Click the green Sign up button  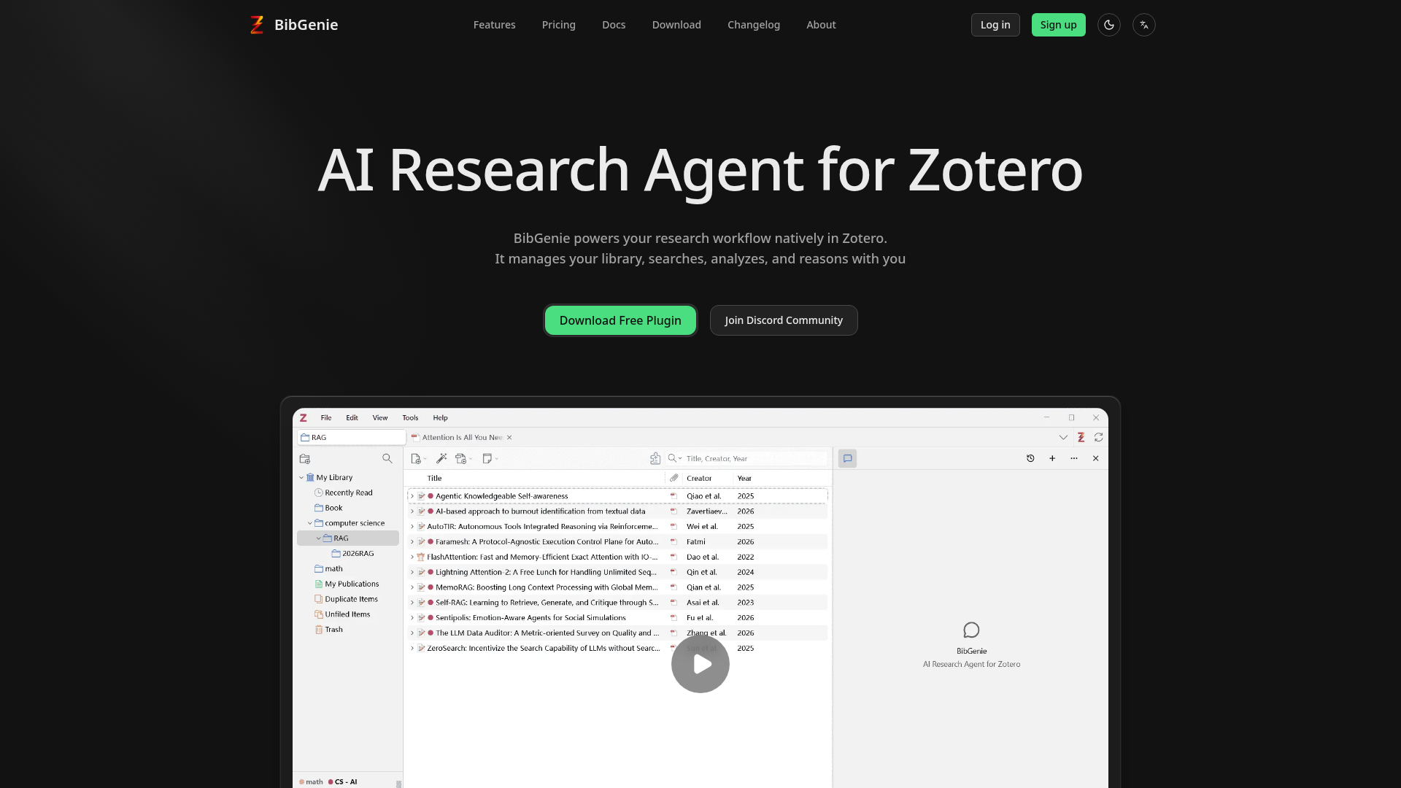point(1059,25)
